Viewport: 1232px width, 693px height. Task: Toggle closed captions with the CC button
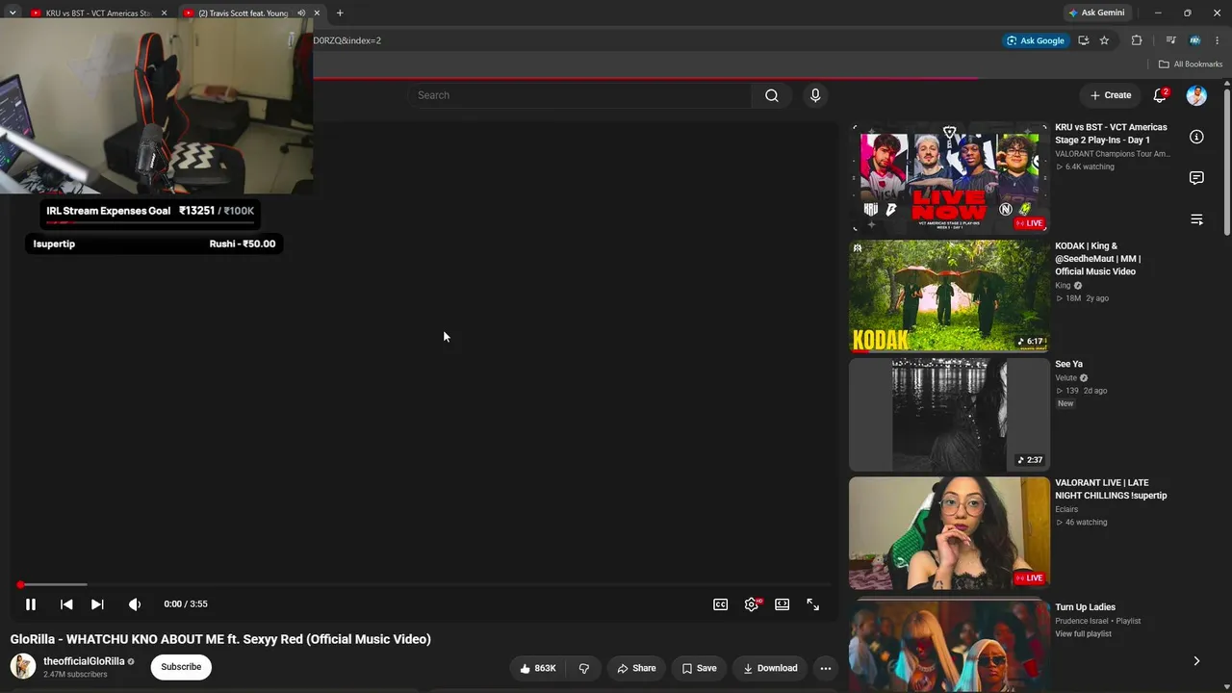(x=720, y=604)
